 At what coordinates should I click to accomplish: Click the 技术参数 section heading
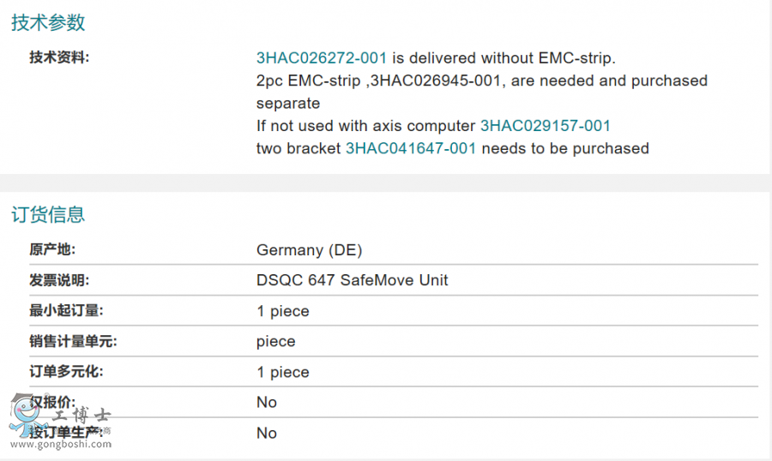point(48,23)
